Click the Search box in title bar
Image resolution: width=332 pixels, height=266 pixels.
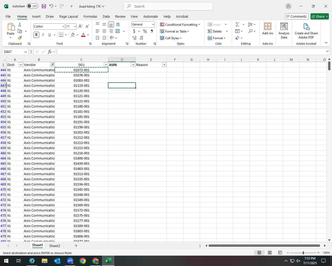click(168, 6)
